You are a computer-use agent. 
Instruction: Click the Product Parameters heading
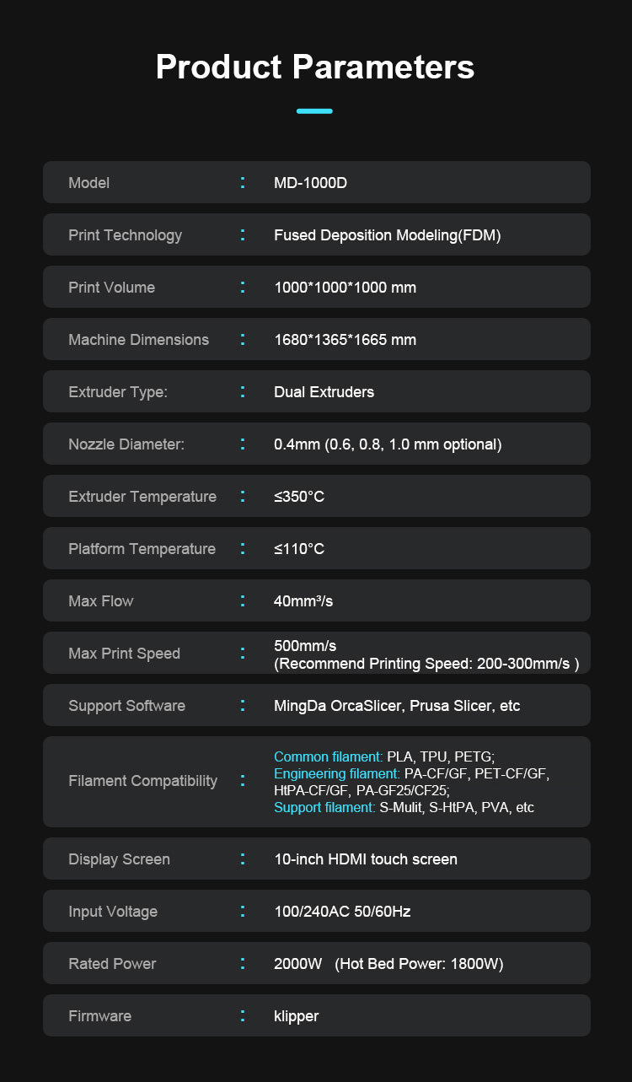click(315, 67)
